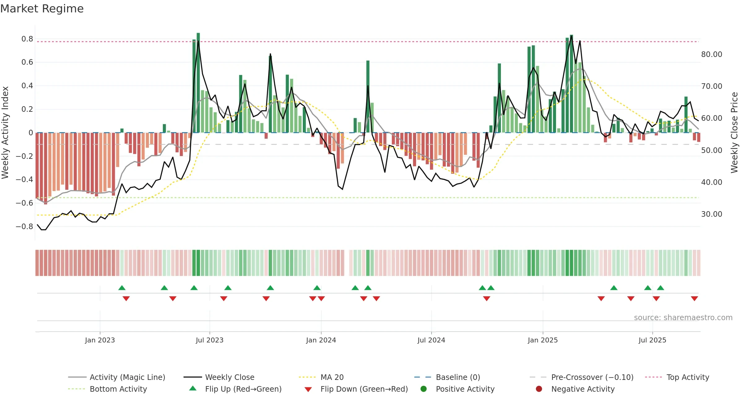
Task: Toggle Top Activity legend entry
Action: coord(677,377)
